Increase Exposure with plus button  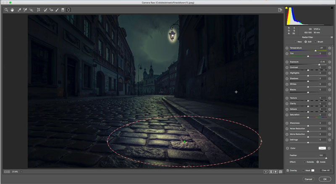[330, 62]
